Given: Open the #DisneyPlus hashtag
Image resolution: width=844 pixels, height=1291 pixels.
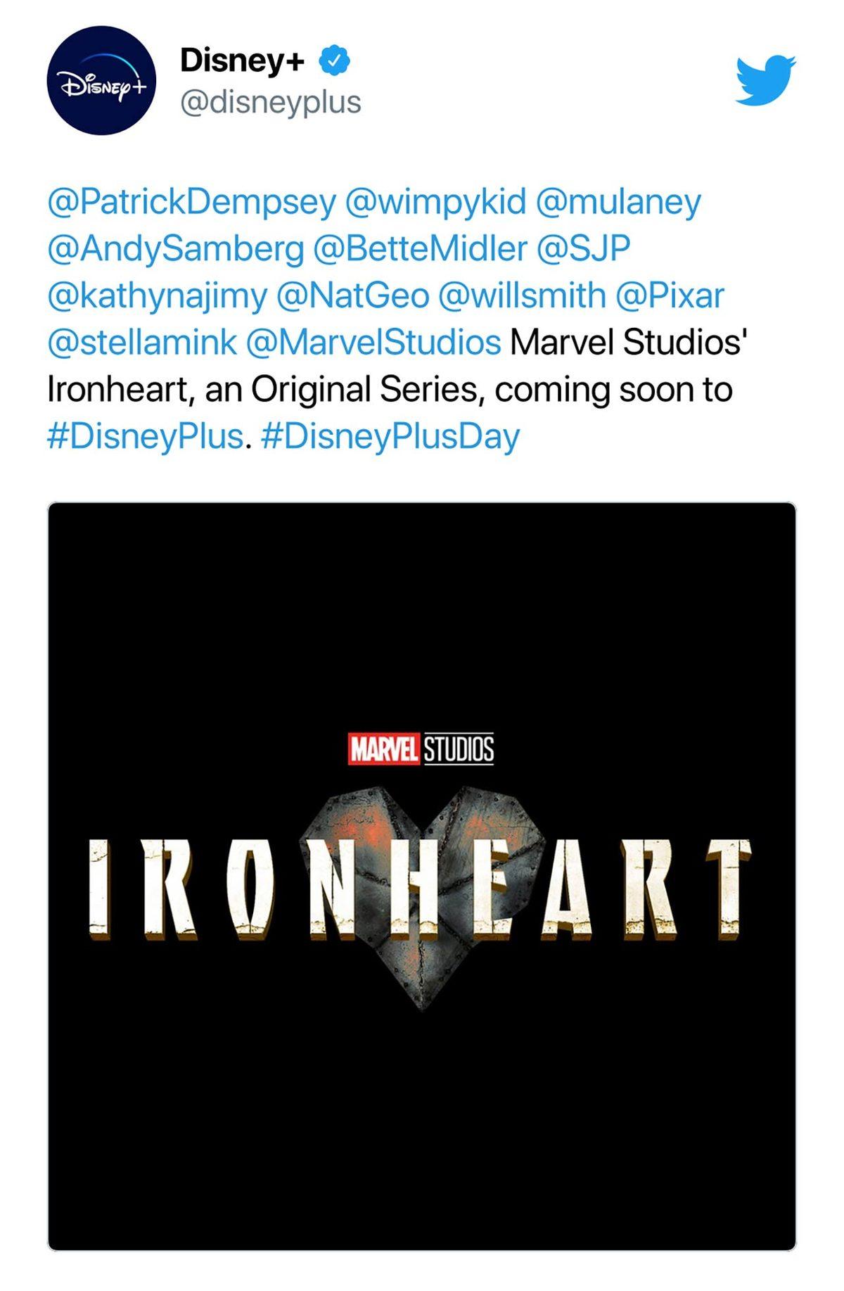Looking at the screenshot, I should tap(145, 436).
